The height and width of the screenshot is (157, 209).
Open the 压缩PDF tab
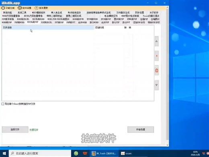[x=144, y=19]
